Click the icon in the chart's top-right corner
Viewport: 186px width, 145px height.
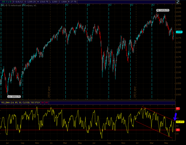tap(182, 2)
